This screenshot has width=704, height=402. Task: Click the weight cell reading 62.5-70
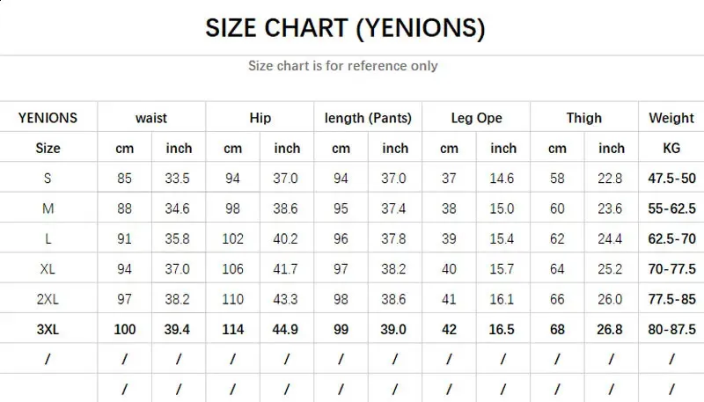tap(671, 238)
